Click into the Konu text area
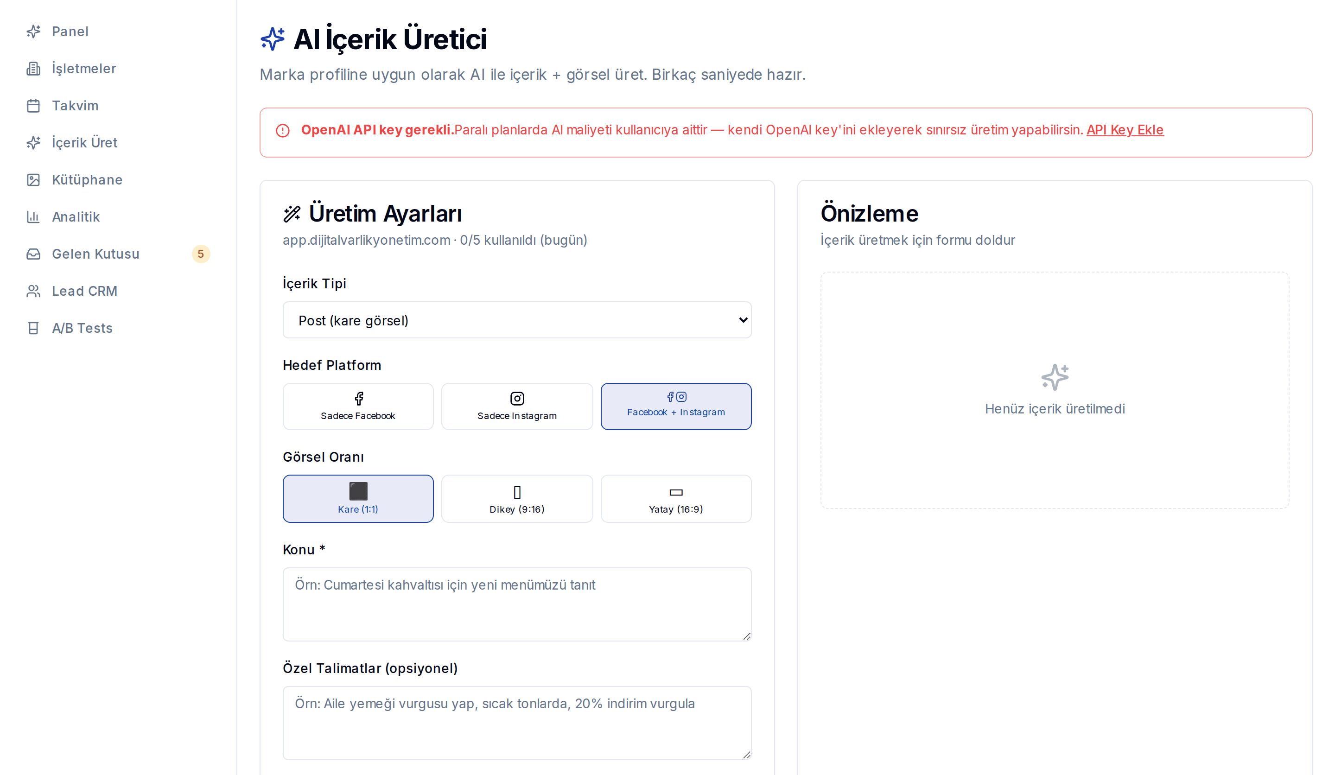 517,604
